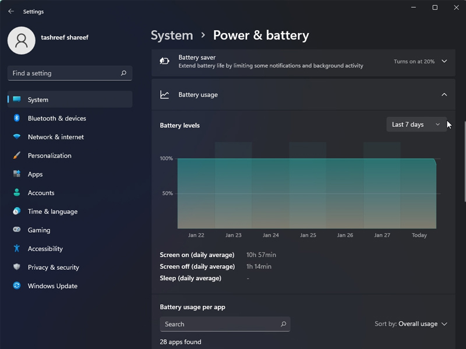
Task: Click the Privacy shield icon
Action: [17, 267]
